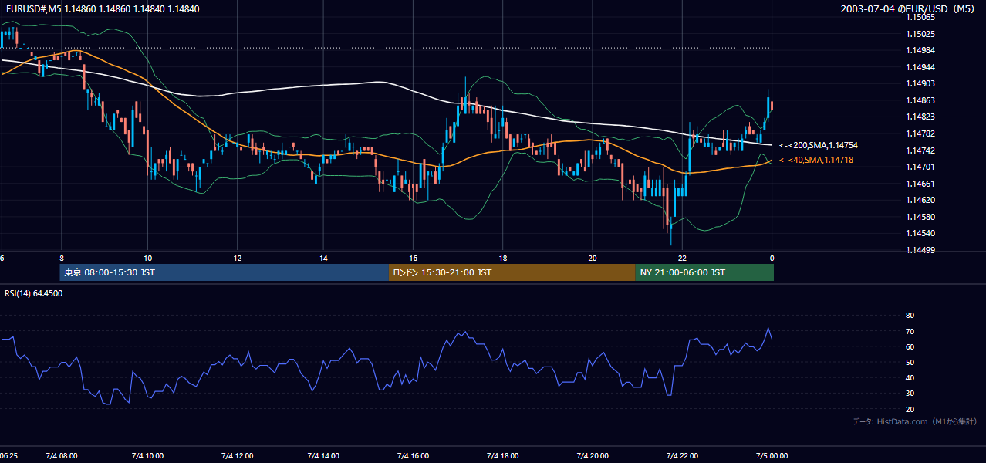
Task: Select the RSI 40 level label
Action: 910,377
